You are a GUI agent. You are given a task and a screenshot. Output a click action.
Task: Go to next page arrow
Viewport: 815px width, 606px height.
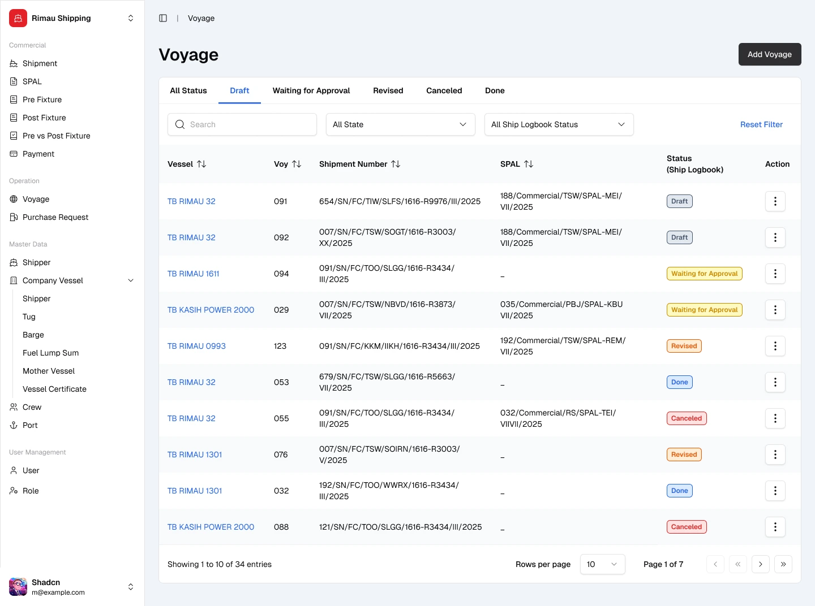coord(760,564)
